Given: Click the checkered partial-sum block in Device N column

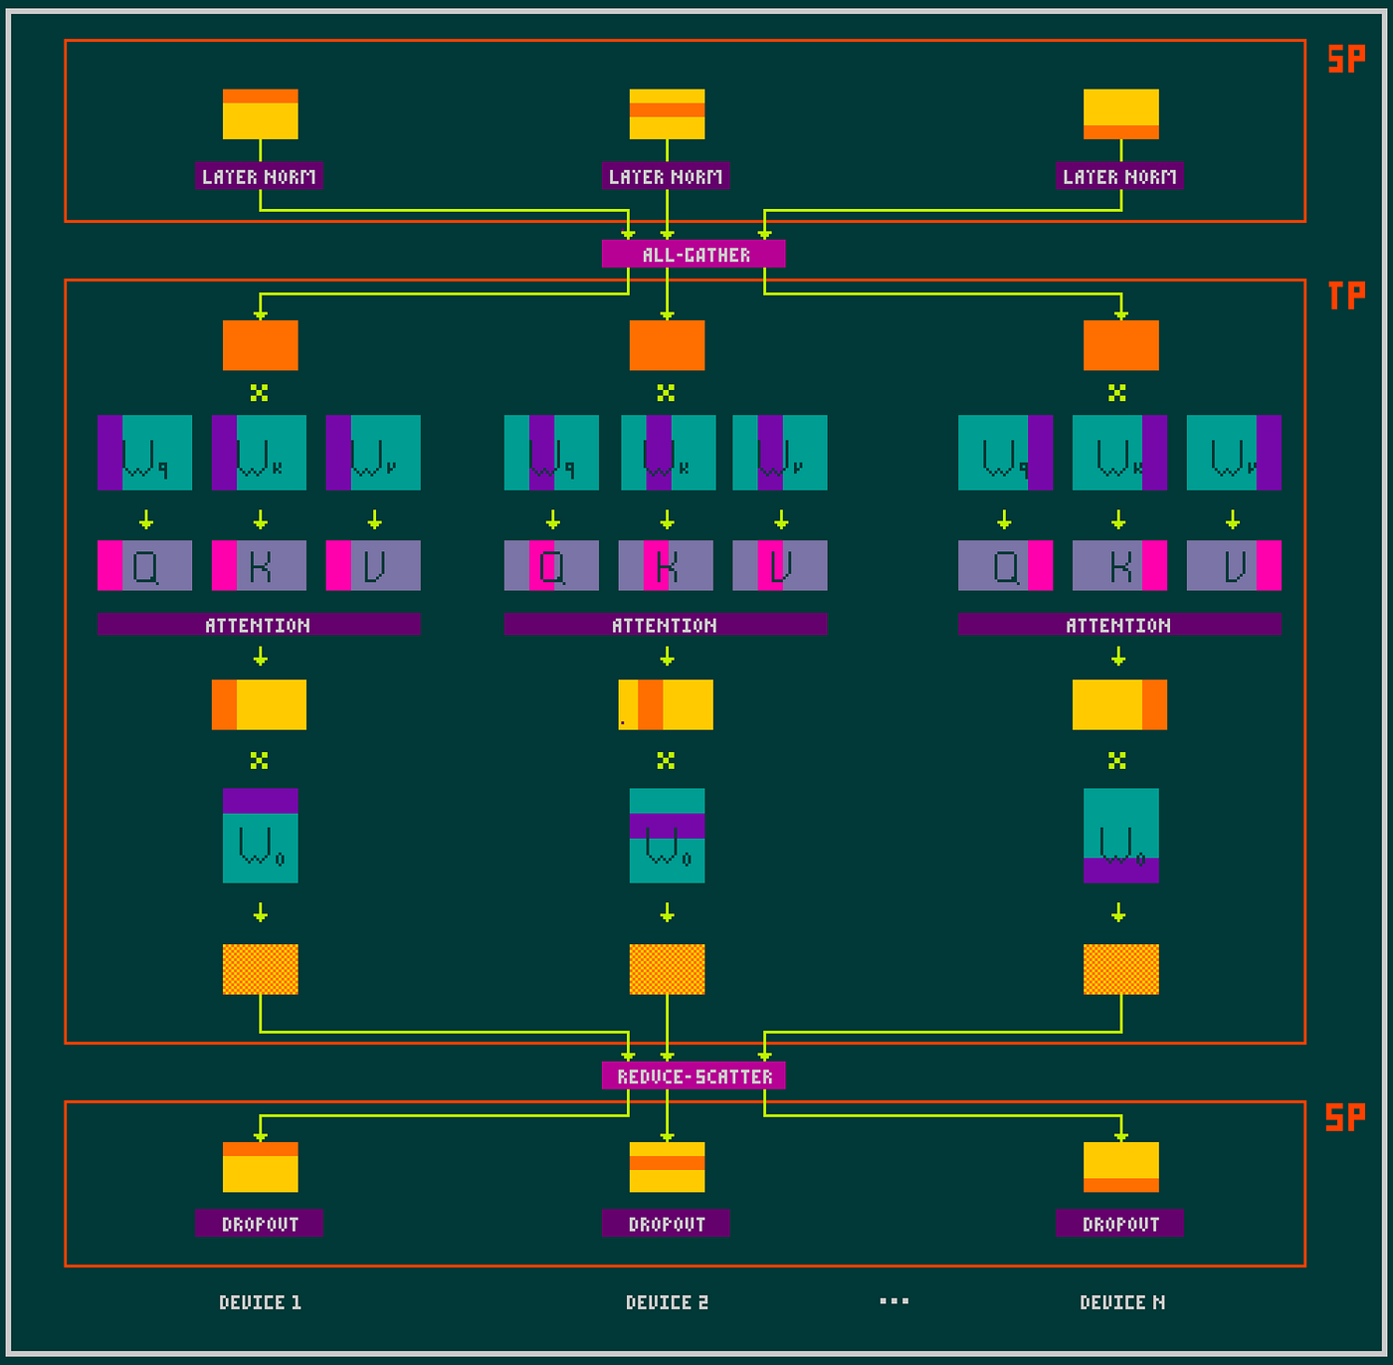Looking at the screenshot, I should click(x=1120, y=969).
